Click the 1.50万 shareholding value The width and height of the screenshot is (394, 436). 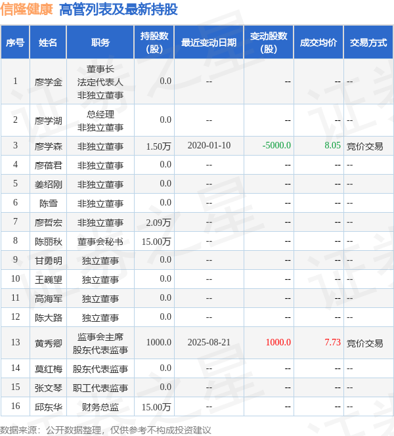158,146
